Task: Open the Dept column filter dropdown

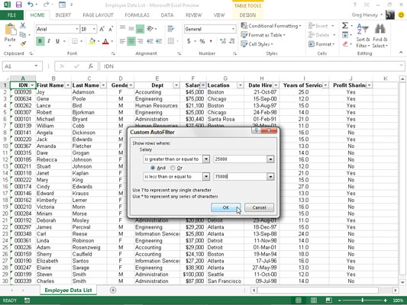Action: click(x=176, y=85)
